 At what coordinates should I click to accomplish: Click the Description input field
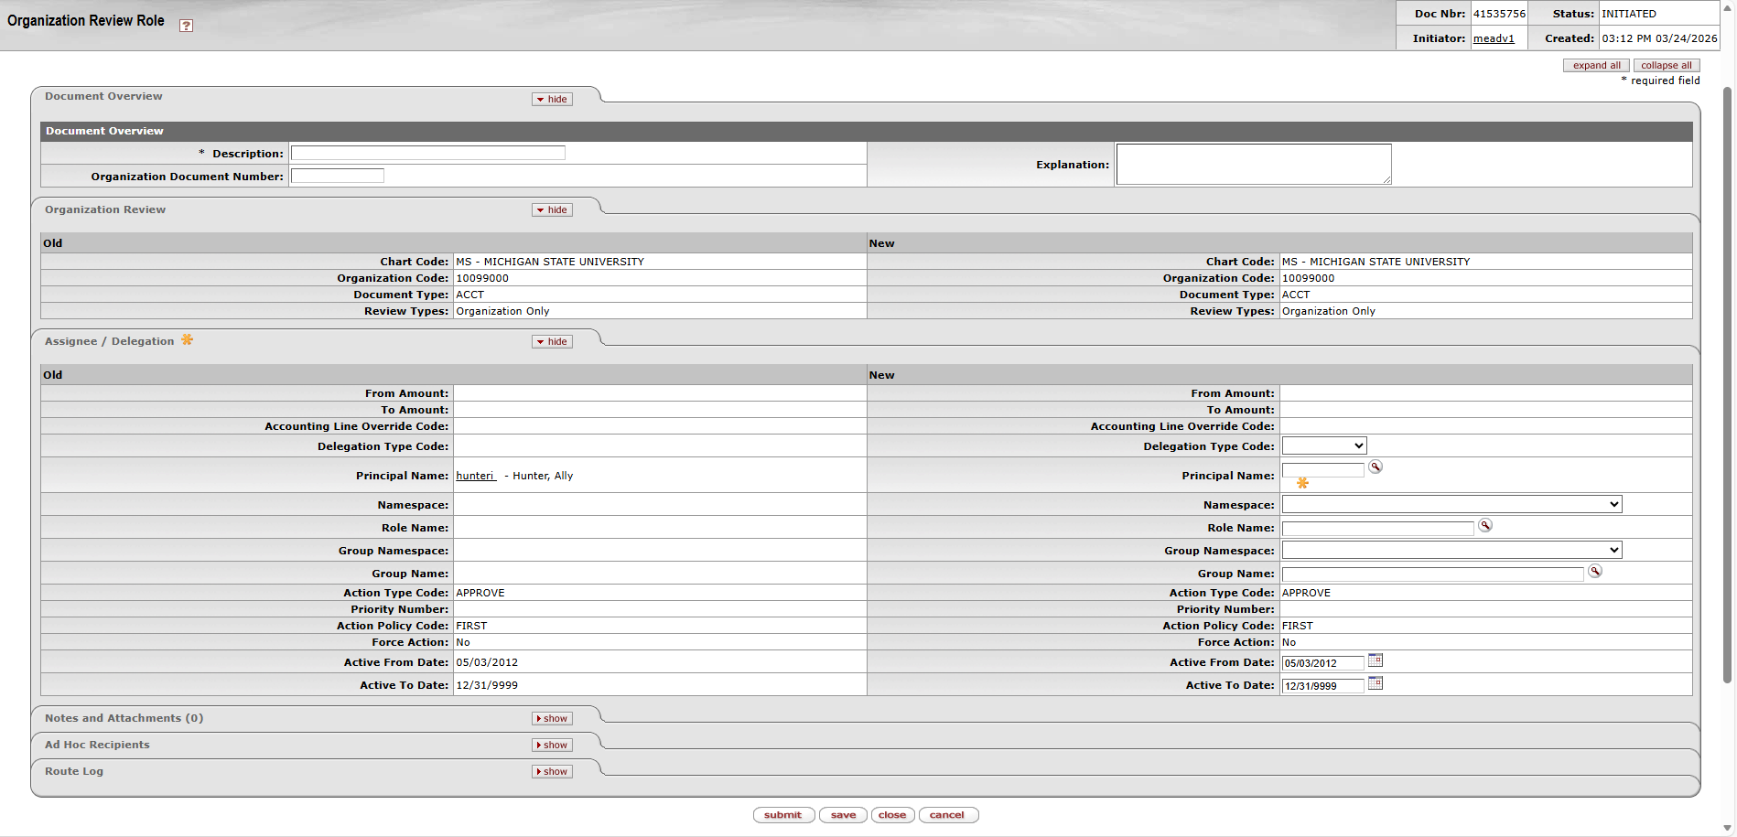(427, 154)
